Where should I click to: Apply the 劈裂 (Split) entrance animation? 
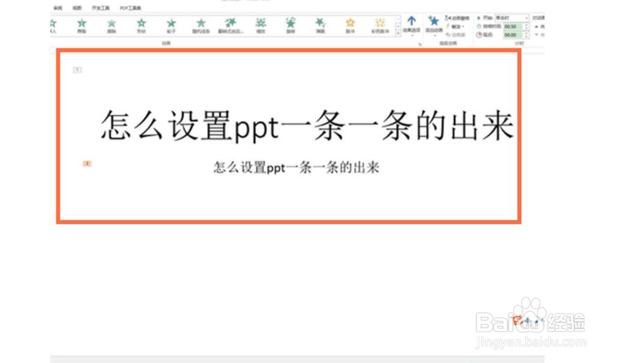tap(81, 26)
